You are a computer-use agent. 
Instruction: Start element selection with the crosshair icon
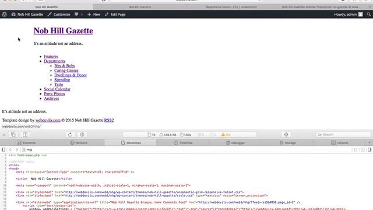coord(286,135)
